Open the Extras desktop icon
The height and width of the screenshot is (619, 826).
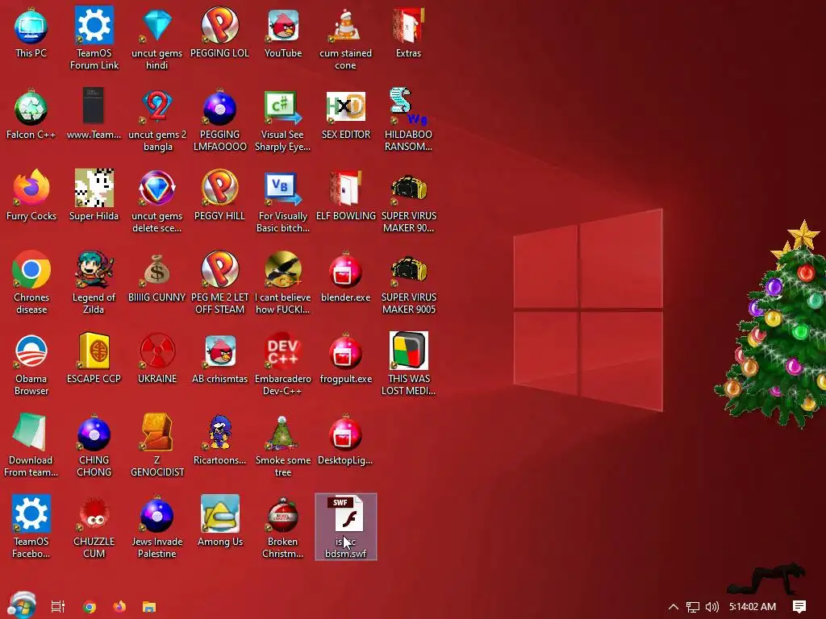409,32
